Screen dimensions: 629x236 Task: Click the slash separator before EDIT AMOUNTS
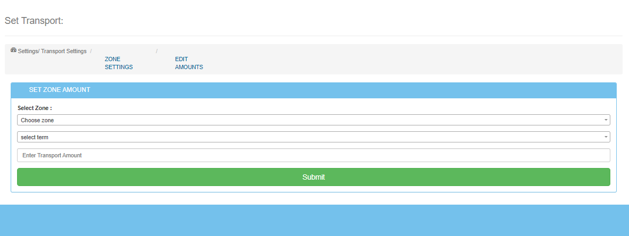click(157, 51)
